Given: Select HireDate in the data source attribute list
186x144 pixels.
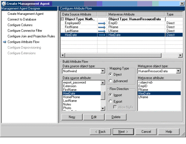Looking at the screenshot, I should [x=81, y=93].
